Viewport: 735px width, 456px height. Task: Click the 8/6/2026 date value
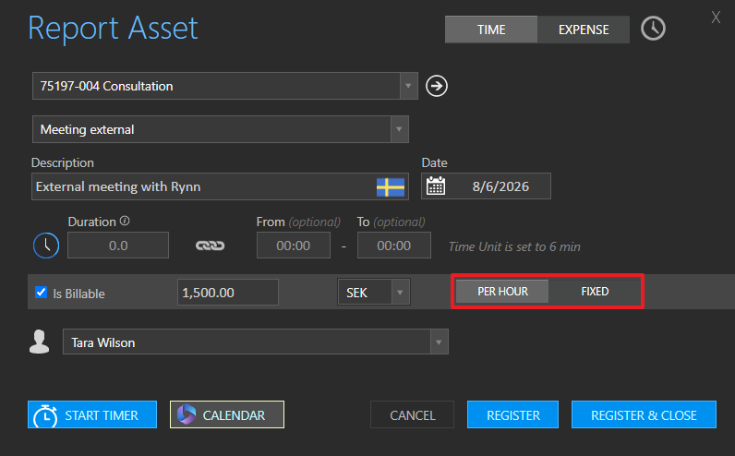tap(500, 186)
